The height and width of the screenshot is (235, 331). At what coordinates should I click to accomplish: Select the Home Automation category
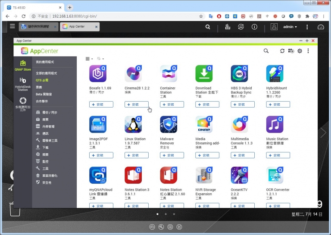click(x=47, y=176)
